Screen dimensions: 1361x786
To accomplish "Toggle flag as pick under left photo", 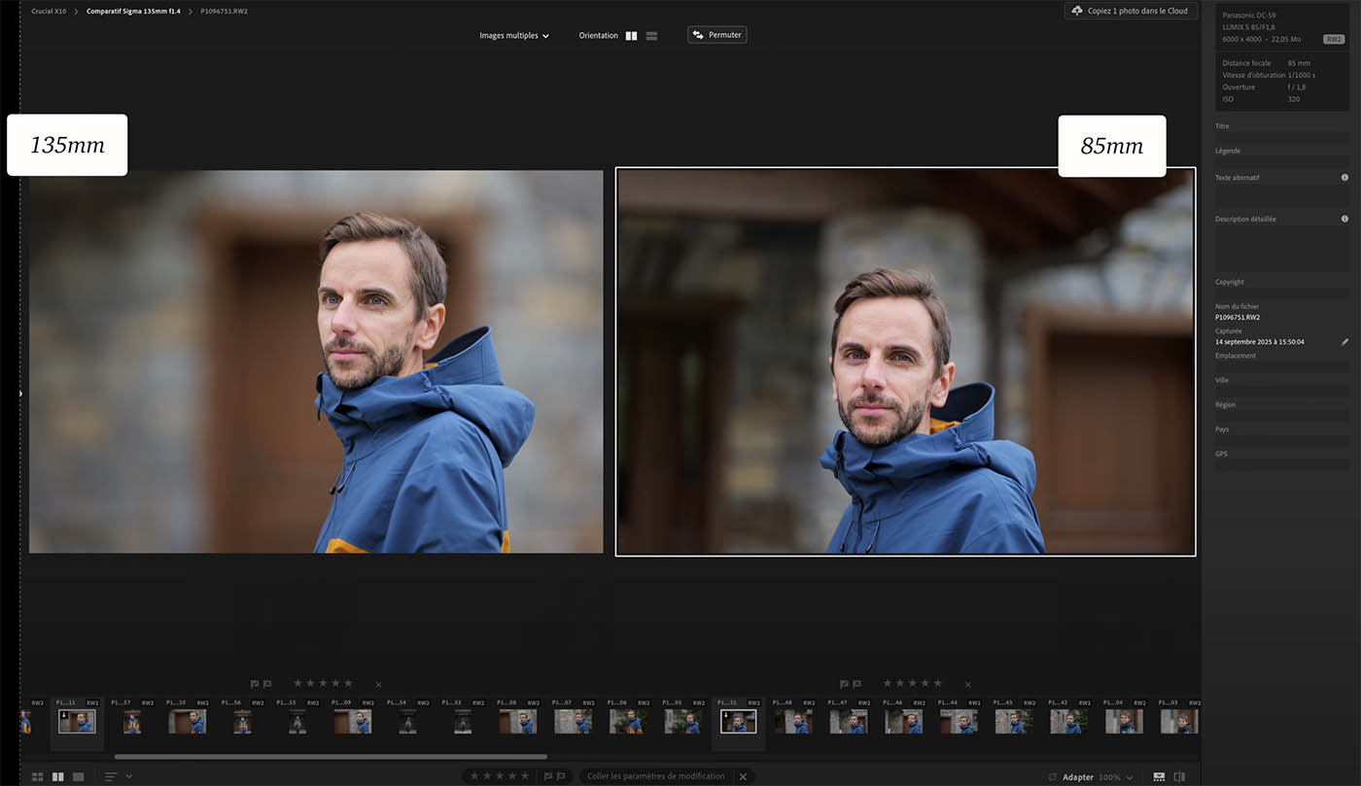I will coord(255,684).
